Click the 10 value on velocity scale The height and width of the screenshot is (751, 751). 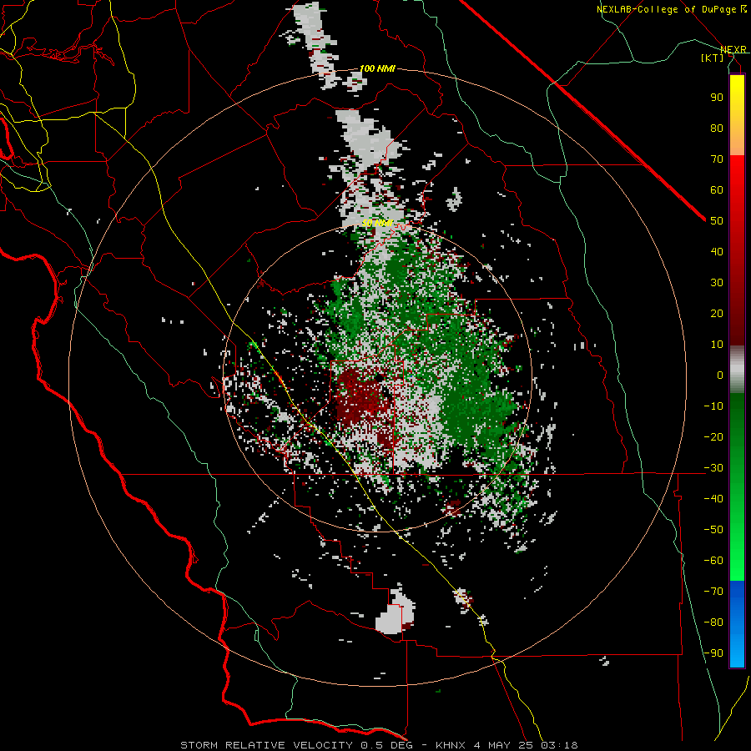[x=717, y=345]
